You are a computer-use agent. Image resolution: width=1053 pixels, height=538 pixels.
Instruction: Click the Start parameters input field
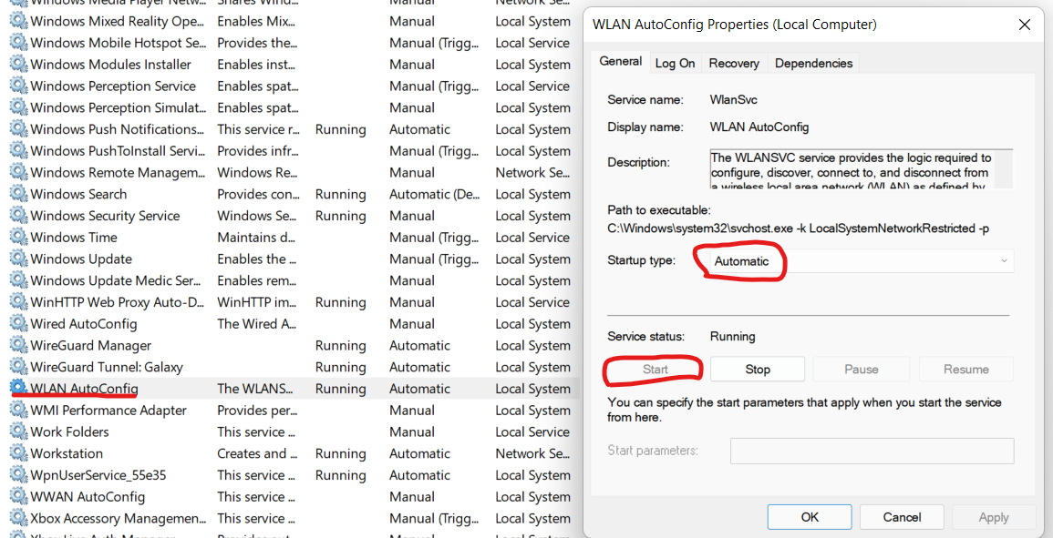pyautogui.click(x=872, y=451)
